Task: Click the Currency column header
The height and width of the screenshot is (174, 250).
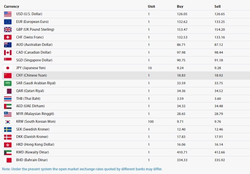Action: (12, 6)
